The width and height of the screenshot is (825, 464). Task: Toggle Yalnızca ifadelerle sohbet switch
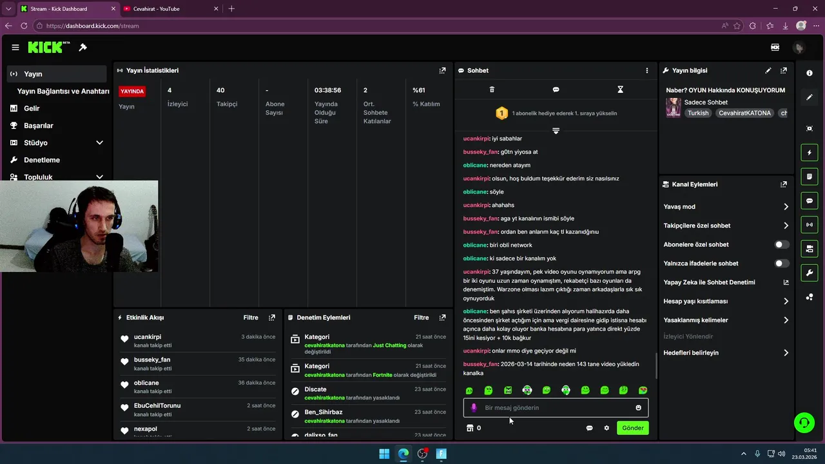pyautogui.click(x=781, y=264)
